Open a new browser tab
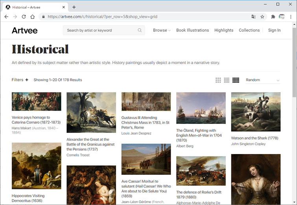Viewport: 297px width, 205px height. 74,7
